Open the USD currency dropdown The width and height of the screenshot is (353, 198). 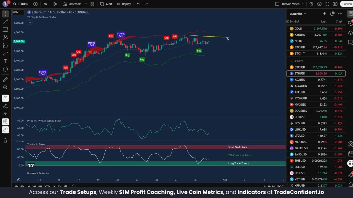click(18, 12)
